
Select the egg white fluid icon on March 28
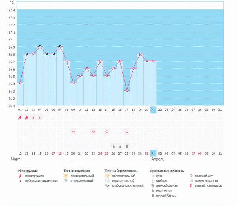(127, 146)
